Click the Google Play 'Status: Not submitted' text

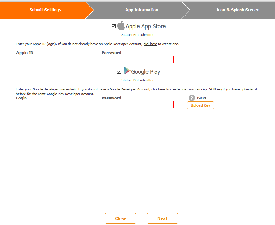coord(138,80)
